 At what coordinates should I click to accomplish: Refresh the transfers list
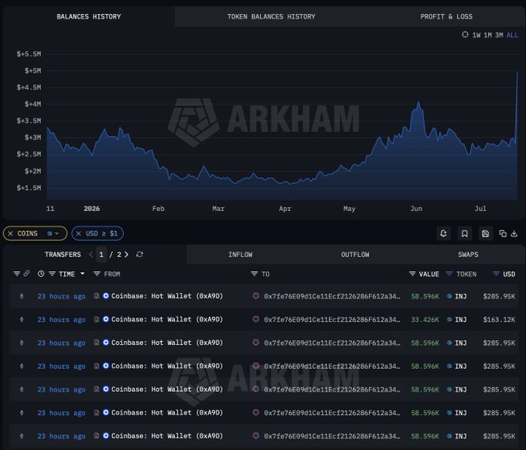coord(139,254)
